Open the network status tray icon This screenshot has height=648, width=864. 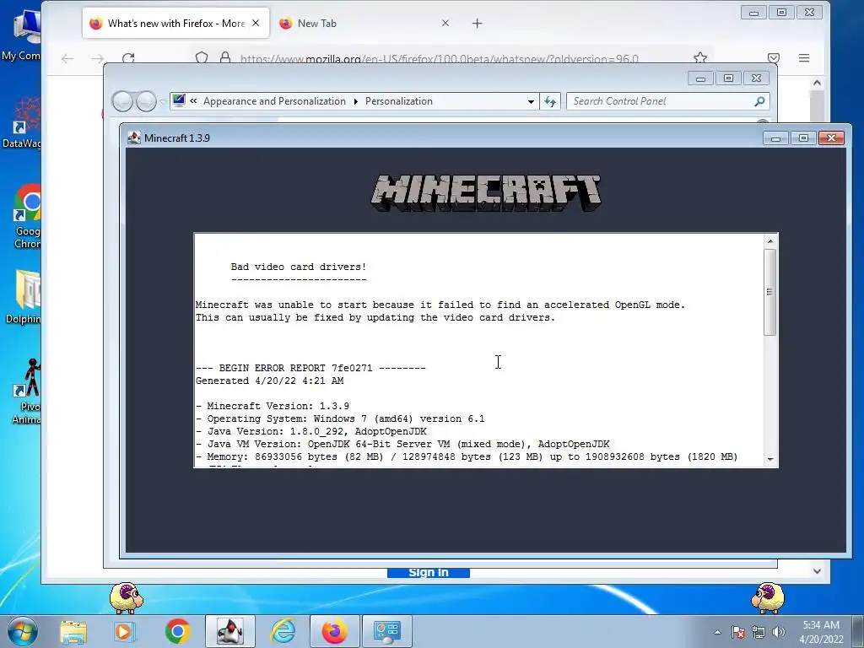pyautogui.click(x=759, y=632)
